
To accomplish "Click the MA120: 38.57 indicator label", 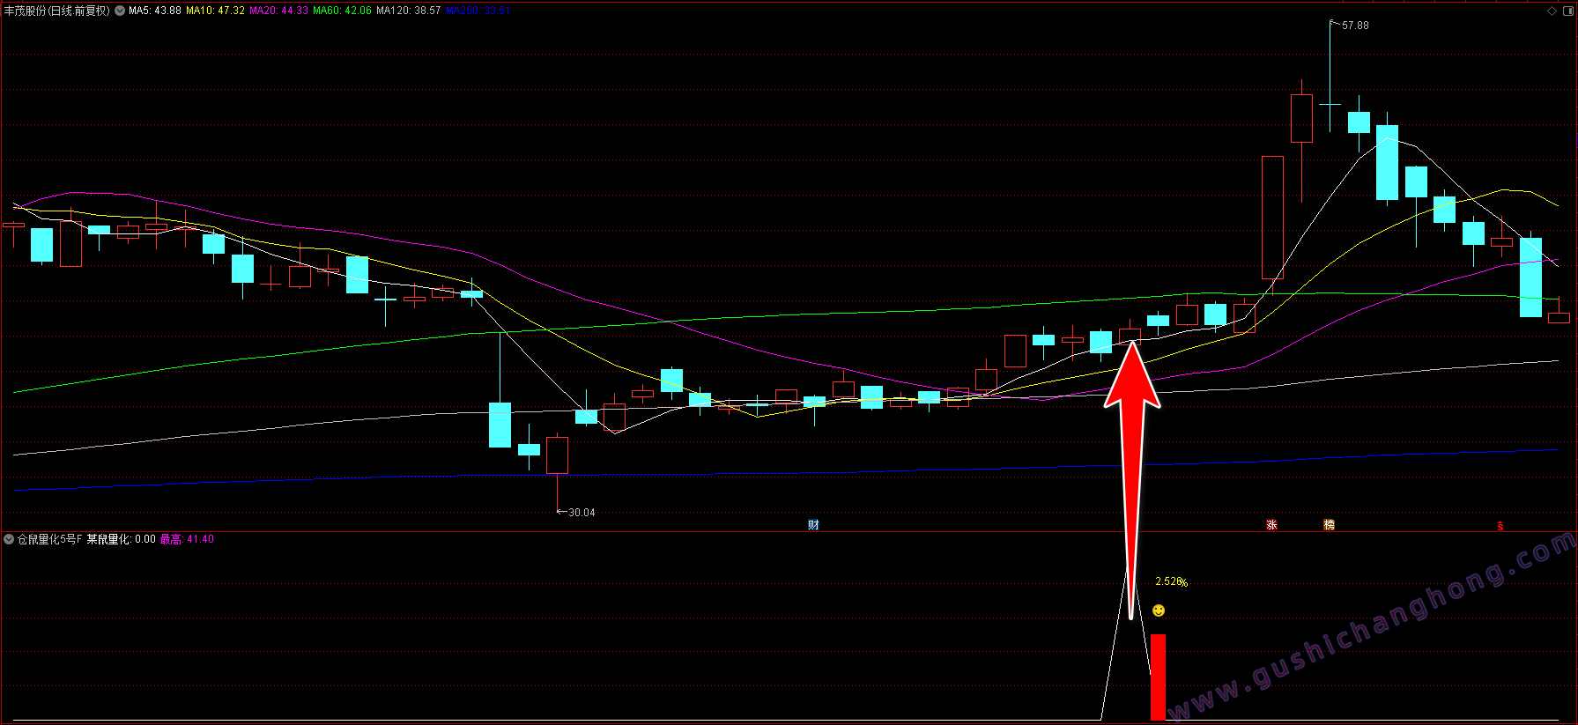I will tap(409, 11).
